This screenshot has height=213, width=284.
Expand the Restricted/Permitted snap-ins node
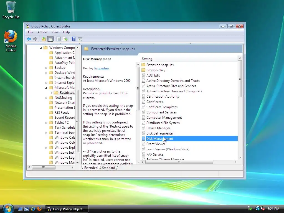click(x=51, y=93)
